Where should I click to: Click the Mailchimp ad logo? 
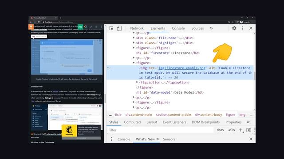(69, 131)
